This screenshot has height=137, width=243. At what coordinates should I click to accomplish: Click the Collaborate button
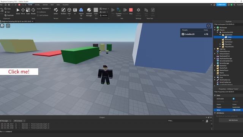coord(221,5)
